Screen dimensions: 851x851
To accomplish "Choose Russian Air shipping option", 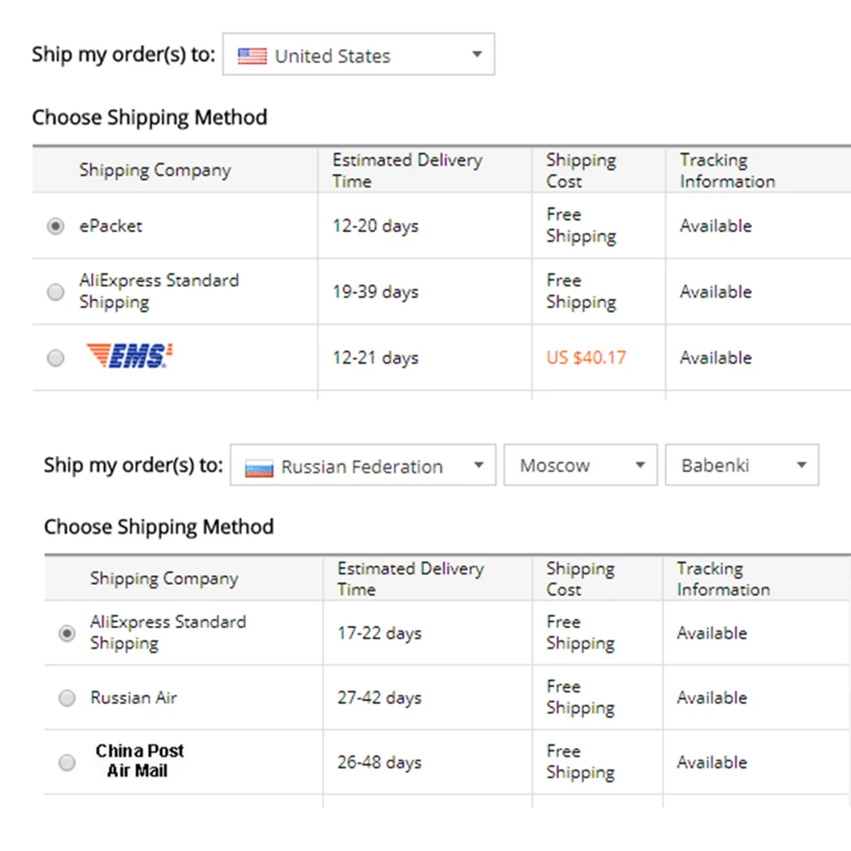I will tap(67, 698).
